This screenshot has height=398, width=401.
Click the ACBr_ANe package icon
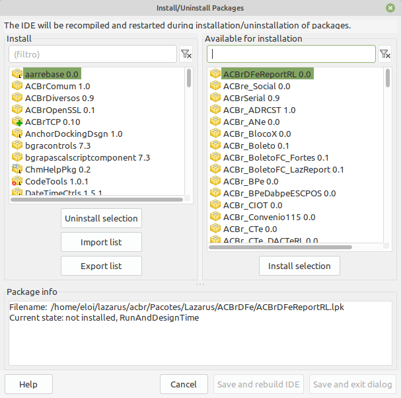215,122
